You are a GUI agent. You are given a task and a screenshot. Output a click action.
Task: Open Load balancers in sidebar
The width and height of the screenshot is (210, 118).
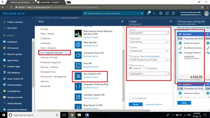tap(14, 91)
